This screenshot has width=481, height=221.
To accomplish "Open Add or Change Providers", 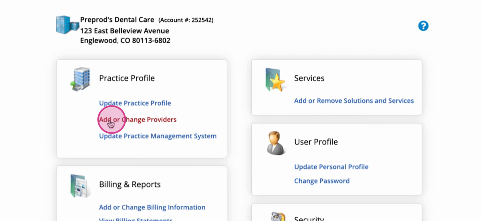I will coord(138,120).
